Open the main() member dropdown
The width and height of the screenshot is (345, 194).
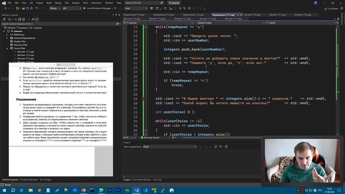click(x=300, y=23)
